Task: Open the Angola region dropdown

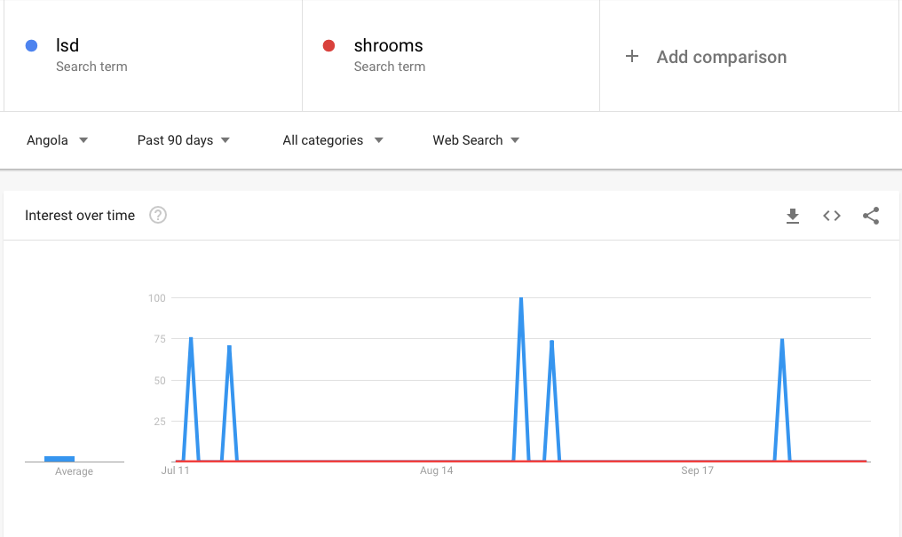Action: click(x=57, y=140)
